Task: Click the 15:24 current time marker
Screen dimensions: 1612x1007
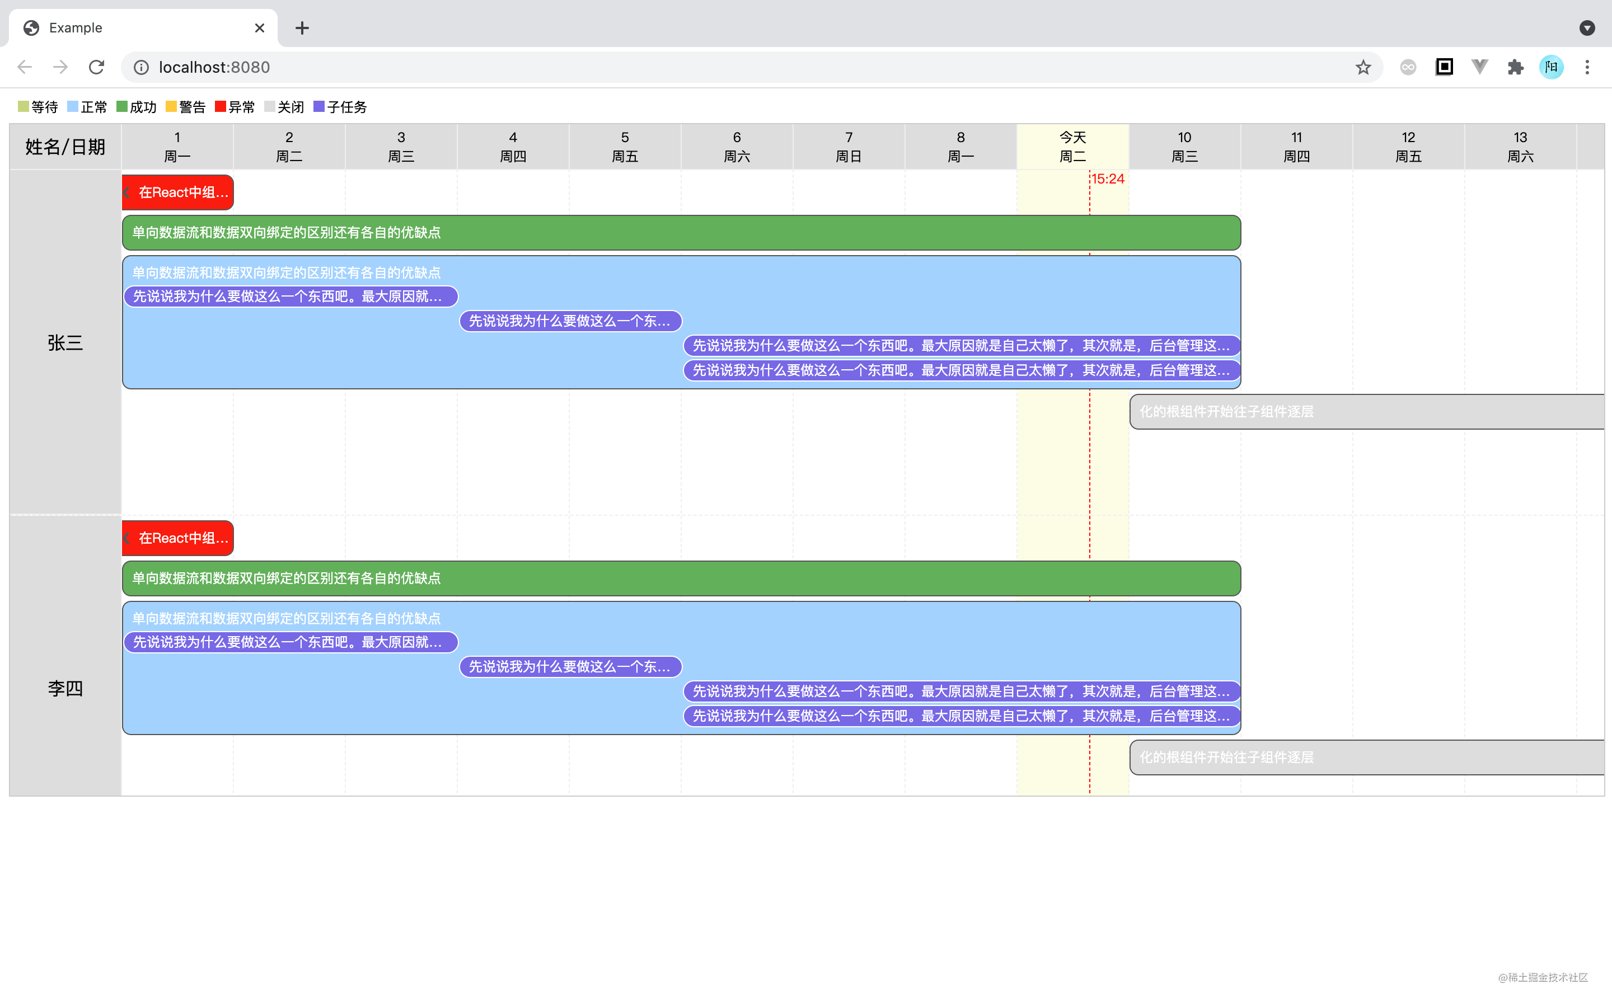Action: click(1107, 179)
